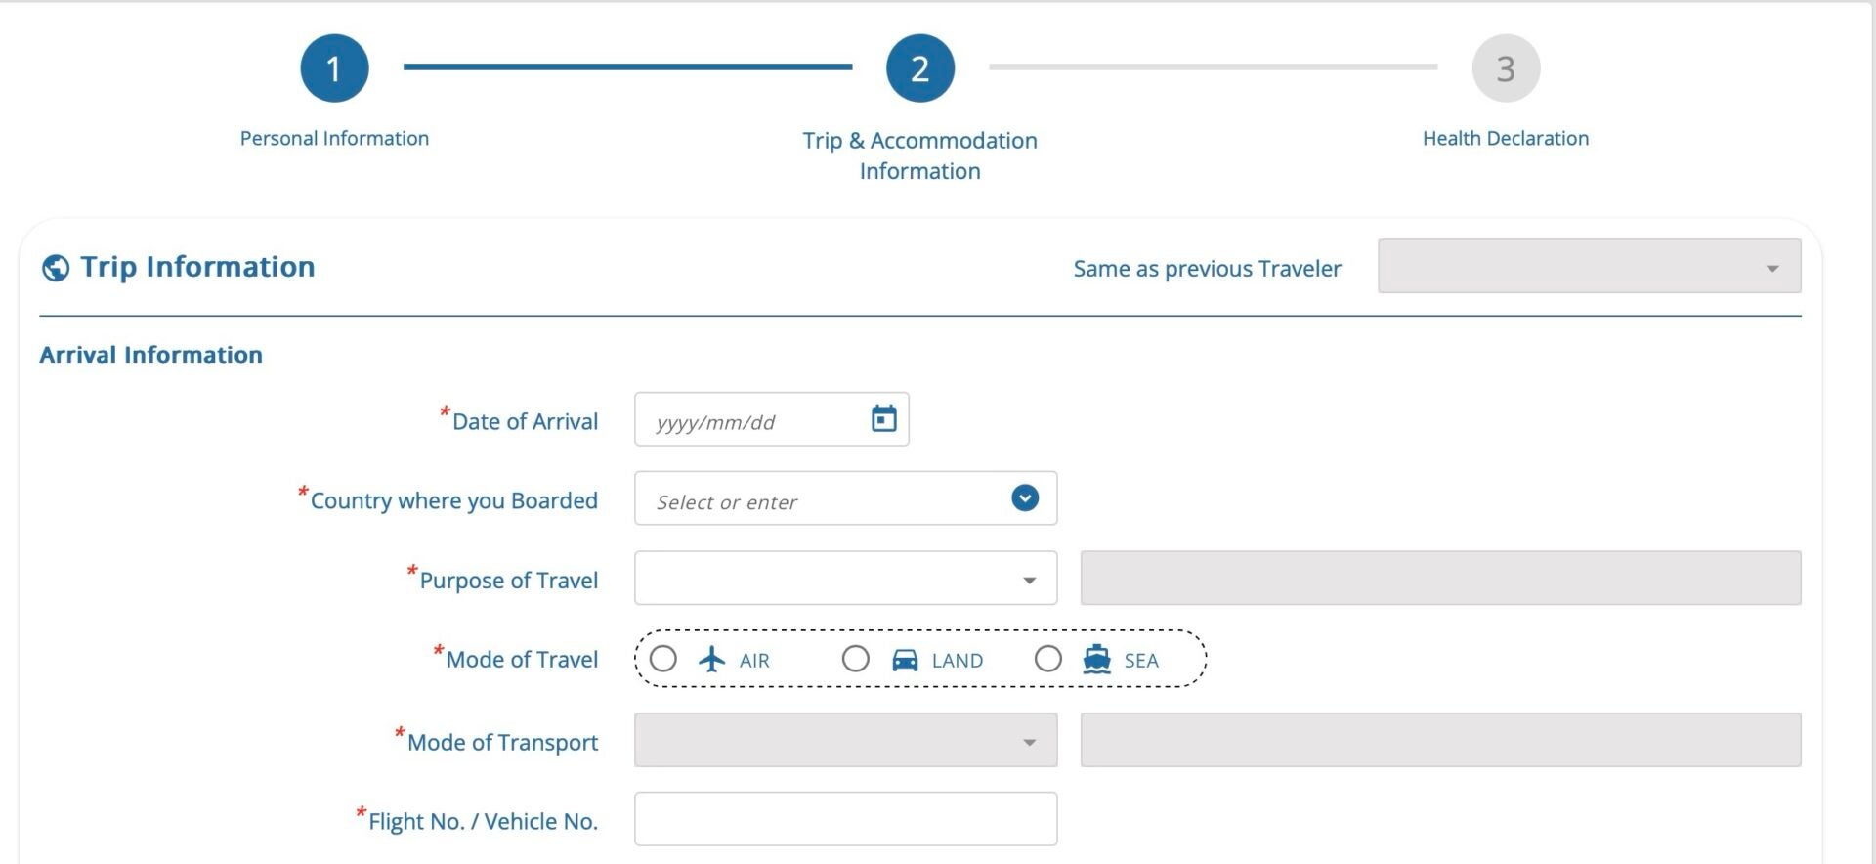Go to the Health Declaration step label

pyautogui.click(x=1505, y=138)
